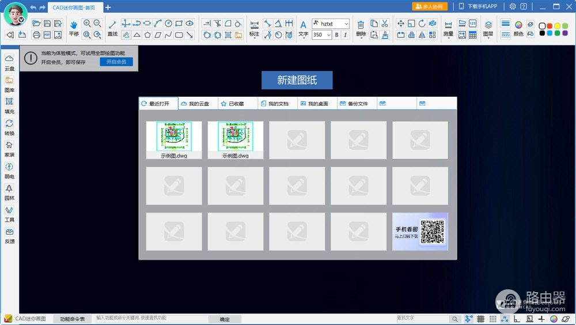
Task: Open the landscape (园林) sidebar item
Action: point(9,192)
